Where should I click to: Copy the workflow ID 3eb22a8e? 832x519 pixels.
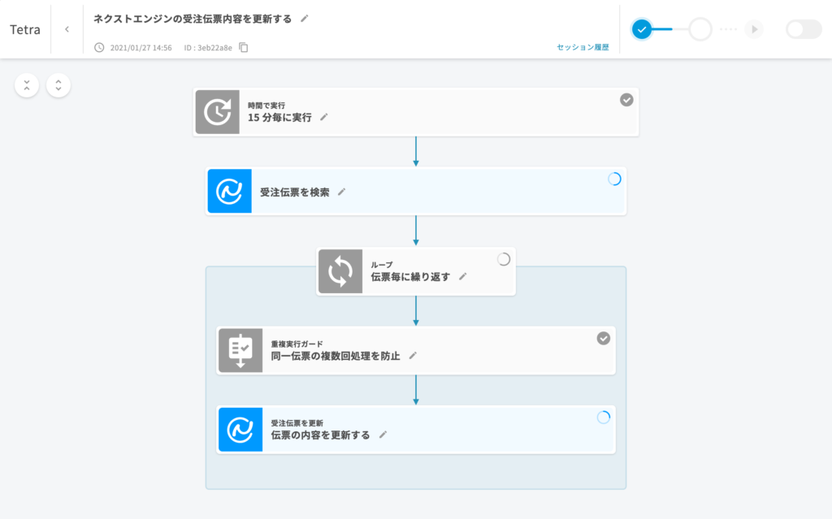(x=244, y=47)
